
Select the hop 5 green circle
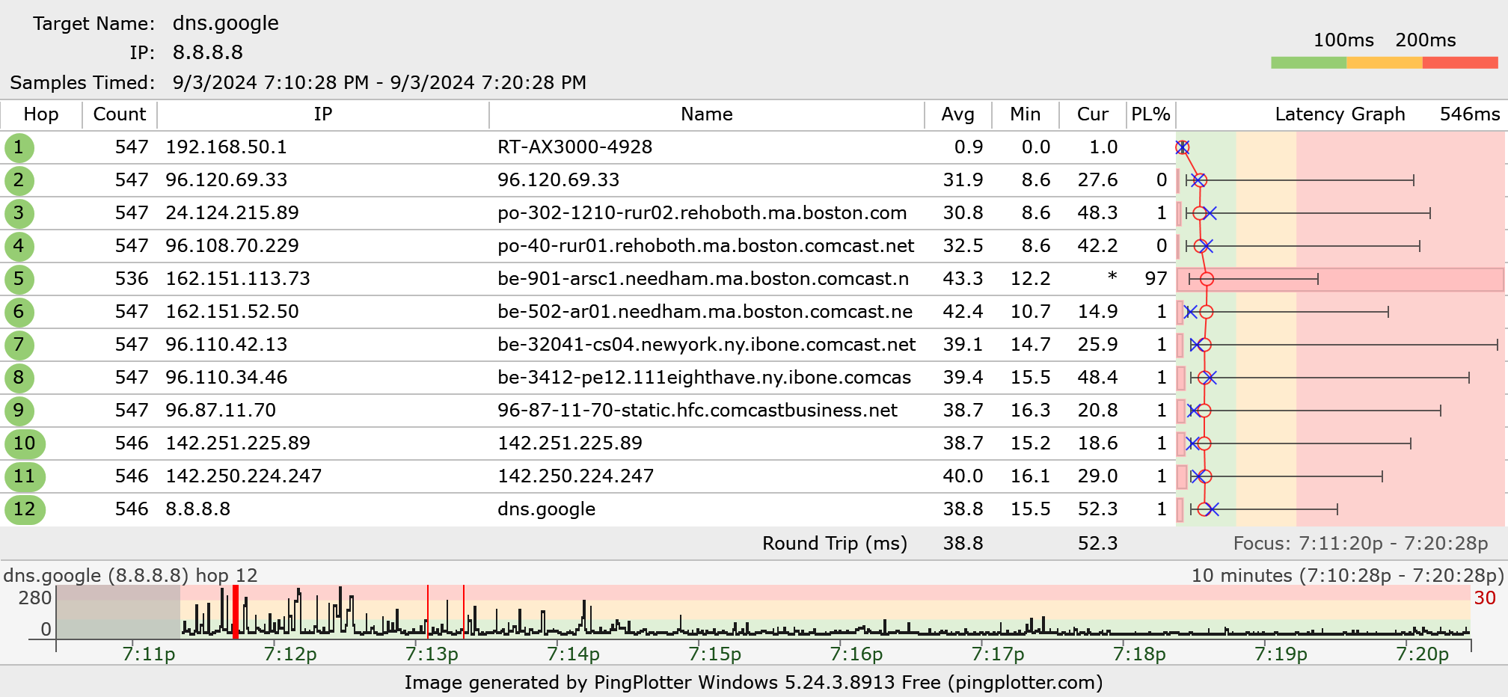click(19, 279)
